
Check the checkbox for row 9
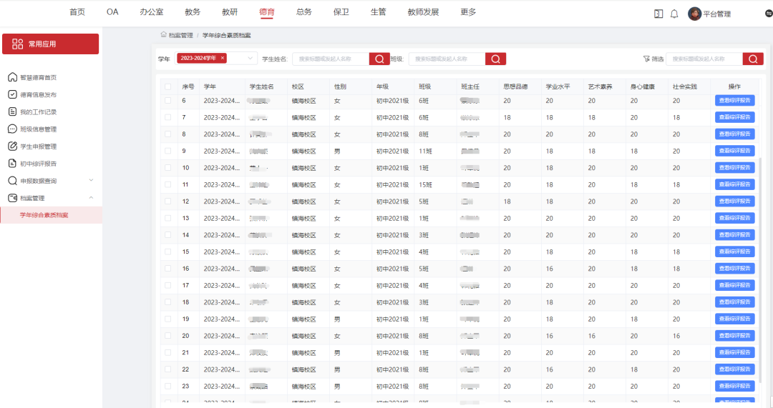click(167, 151)
